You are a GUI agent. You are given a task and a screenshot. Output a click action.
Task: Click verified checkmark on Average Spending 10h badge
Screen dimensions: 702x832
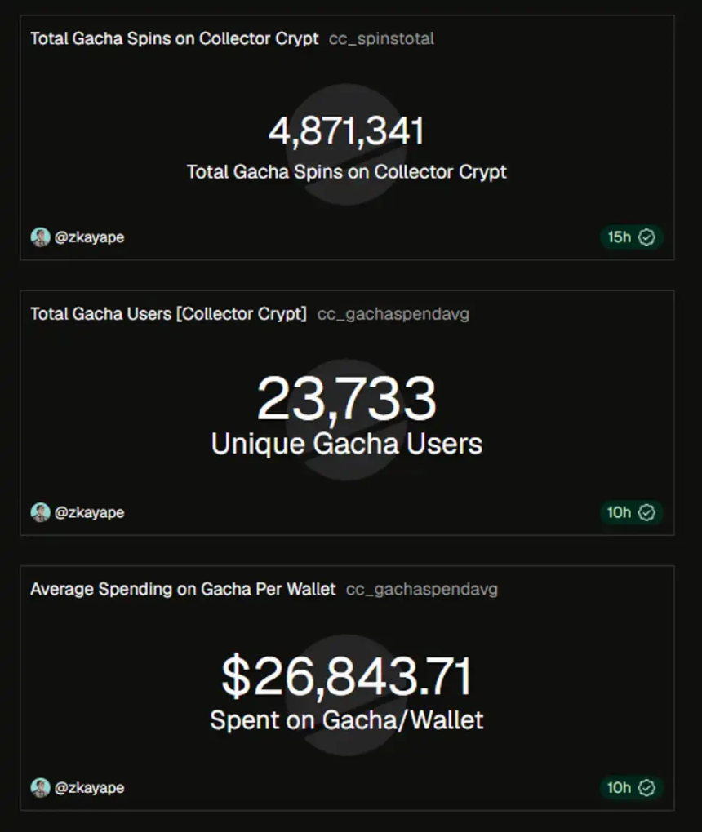click(646, 788)
